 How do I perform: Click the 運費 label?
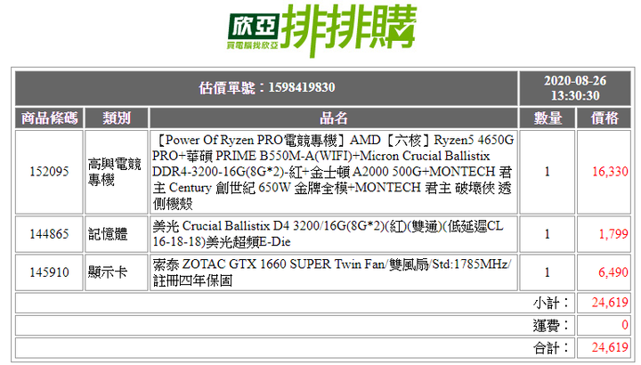click(551, 325)
